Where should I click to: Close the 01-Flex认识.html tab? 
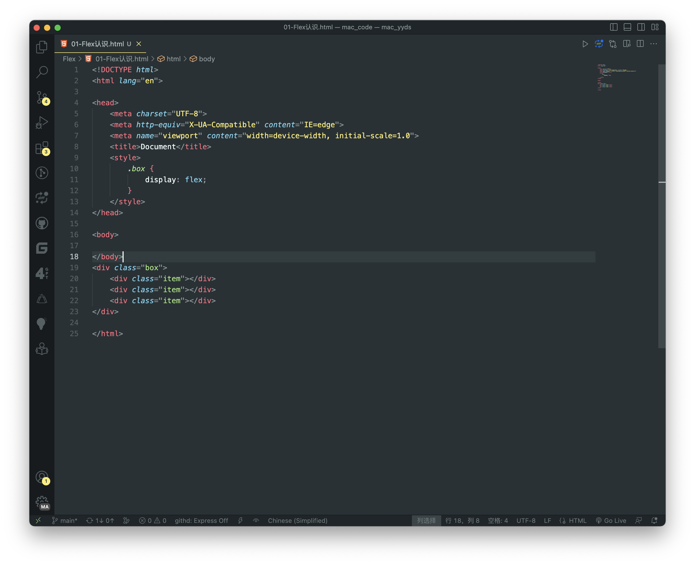pyautogui.click(x=139, y=44)
